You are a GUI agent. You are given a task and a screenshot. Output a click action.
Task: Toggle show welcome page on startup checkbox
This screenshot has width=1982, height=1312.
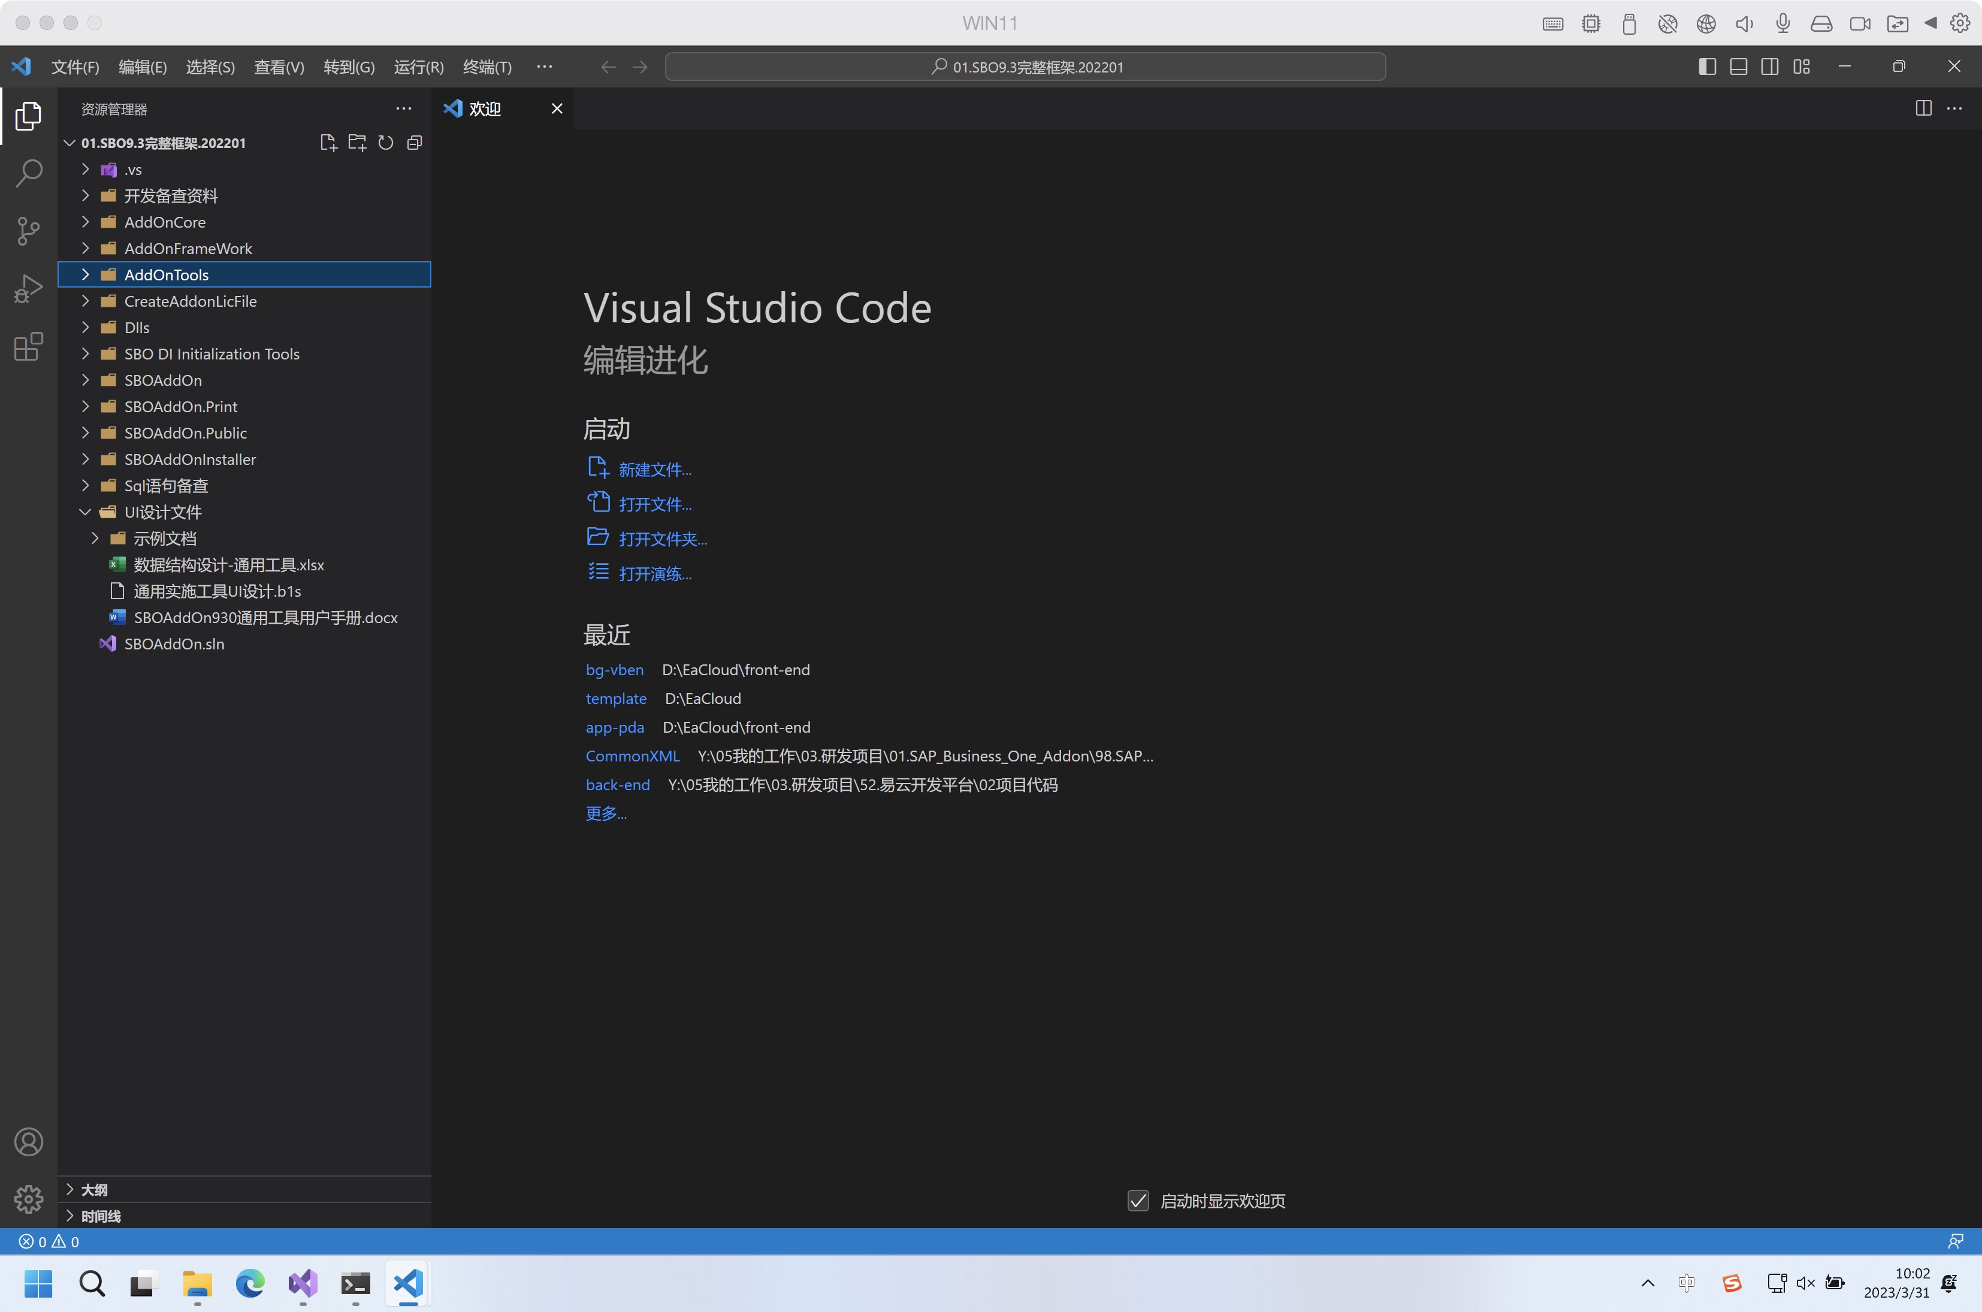pyautogui.click(x=1138, y=1201)
